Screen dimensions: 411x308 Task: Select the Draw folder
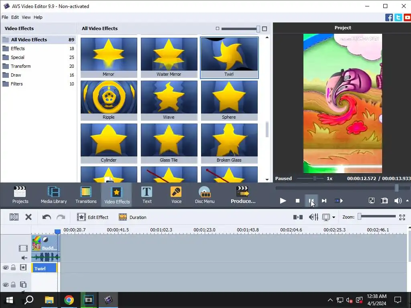tap(39, 75)
